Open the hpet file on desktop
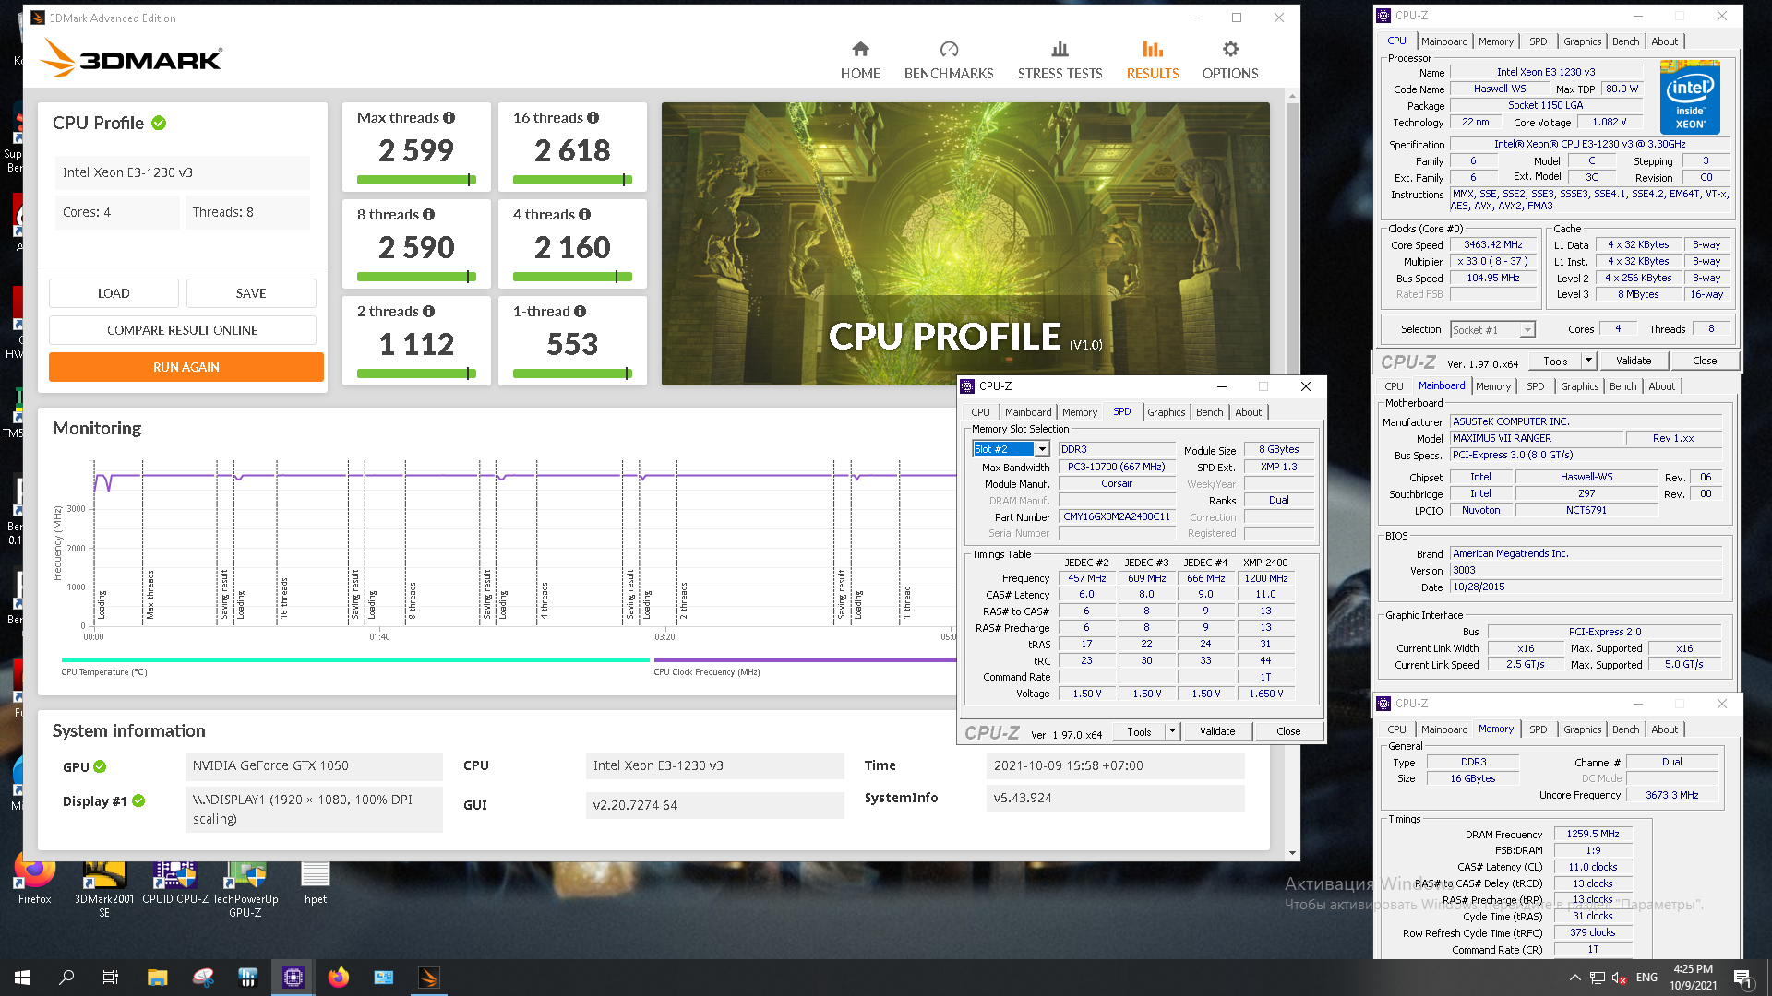1772x996 pixels. (316, 881)
